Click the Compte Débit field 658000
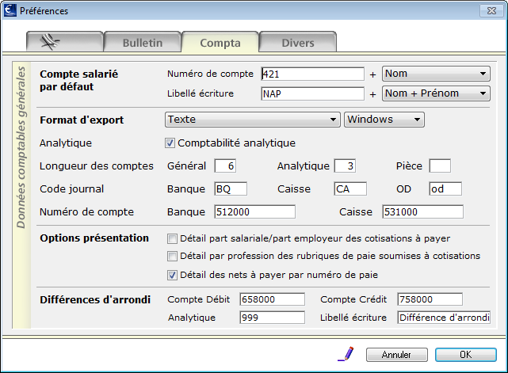This screenshot has height=373, width=508. [x=272, y=299]
